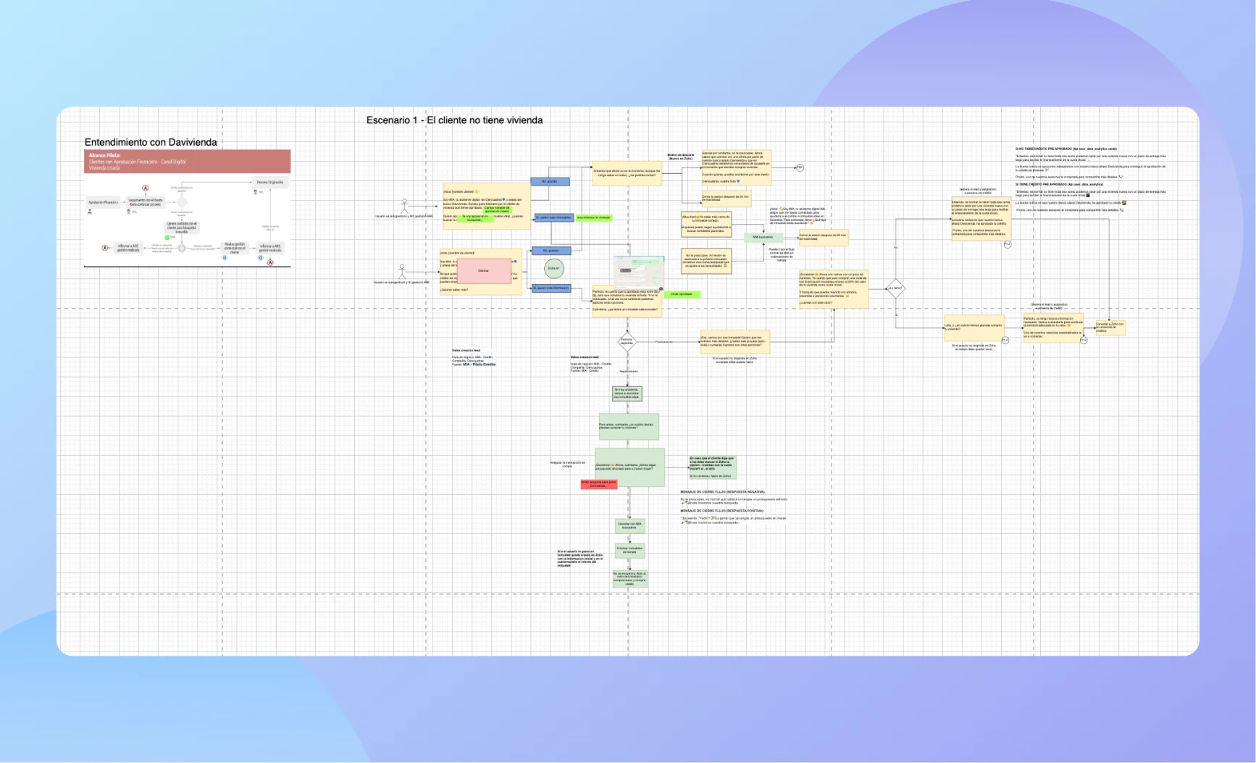Select the "Conectar con MIA buscadora" box
Image resolution: width=1256 pixels, height=763 pixels.
629,526
